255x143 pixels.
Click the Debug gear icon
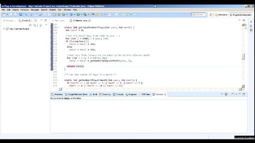pyautogui.click(x=71, y=15)
